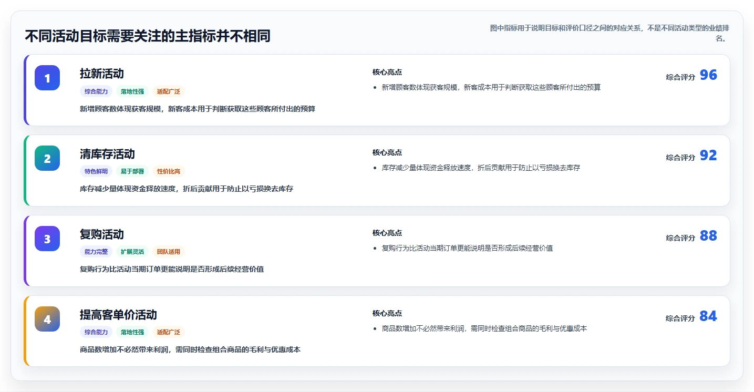Select the 拉新活动 card title

tap(102, 74)
